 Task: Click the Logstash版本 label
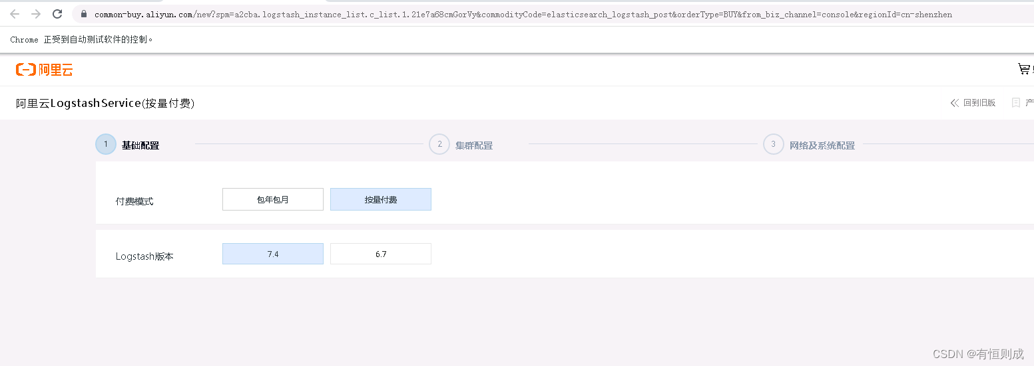click(144, 256)
